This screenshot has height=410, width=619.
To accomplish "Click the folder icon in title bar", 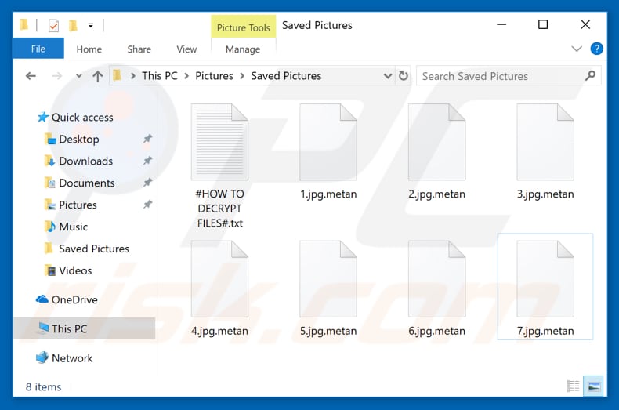I will point(24,25).
